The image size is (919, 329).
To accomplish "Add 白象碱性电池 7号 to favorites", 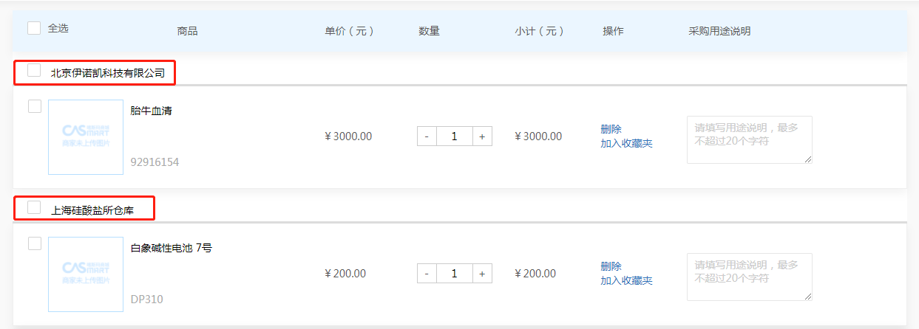I will tap(626, 280).
